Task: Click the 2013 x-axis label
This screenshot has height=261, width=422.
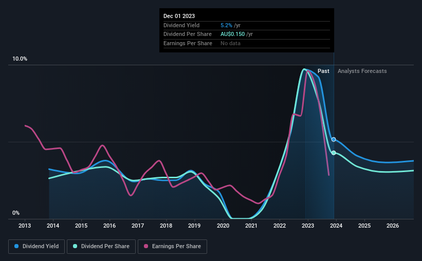Action: point(25,226)
